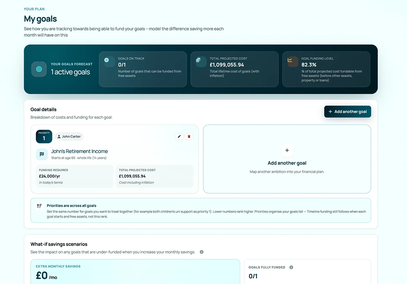Click the John Carter owner chip

pyautogui.click(x=69, y=136)
